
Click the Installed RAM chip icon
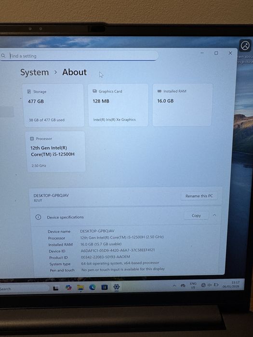(160, 91)
